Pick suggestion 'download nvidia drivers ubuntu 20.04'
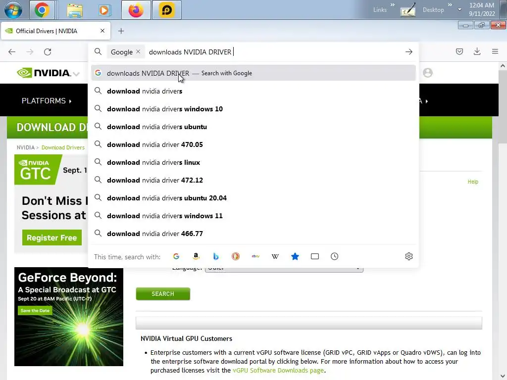 pos(253,198)
